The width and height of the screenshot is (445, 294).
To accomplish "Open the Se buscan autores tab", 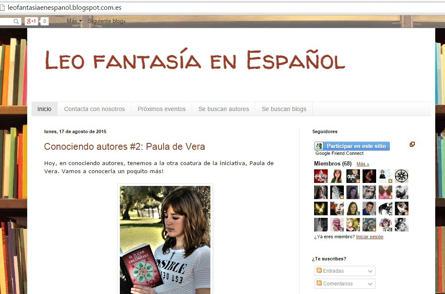I will pos(224,109).
